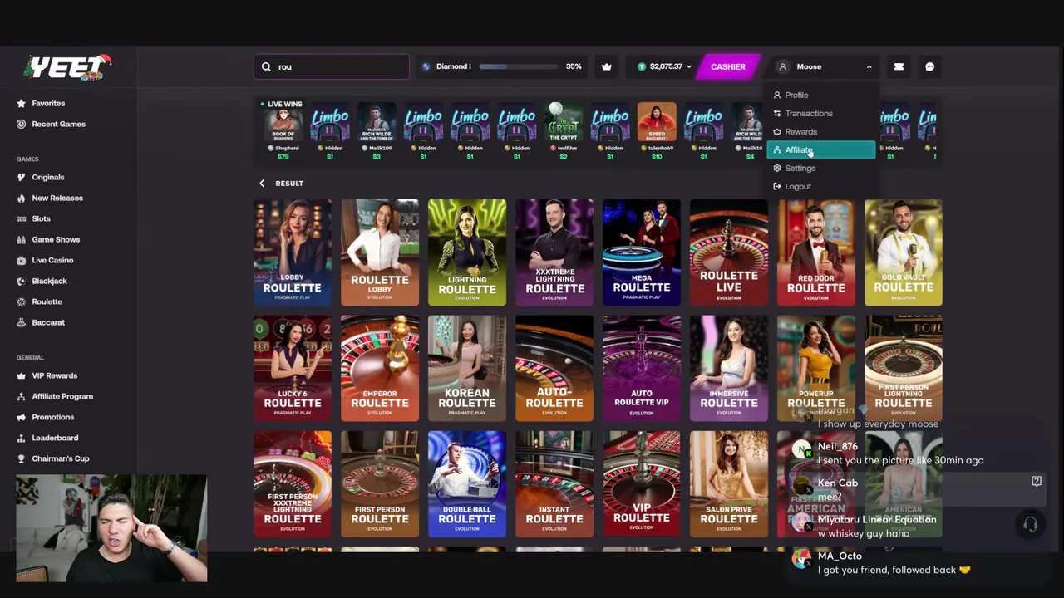
Task: Click the New Releases flame icon
Action: point(22,198)
